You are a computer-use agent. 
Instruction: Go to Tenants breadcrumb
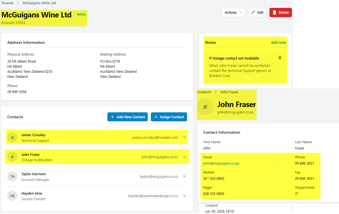tap(7, 3)
